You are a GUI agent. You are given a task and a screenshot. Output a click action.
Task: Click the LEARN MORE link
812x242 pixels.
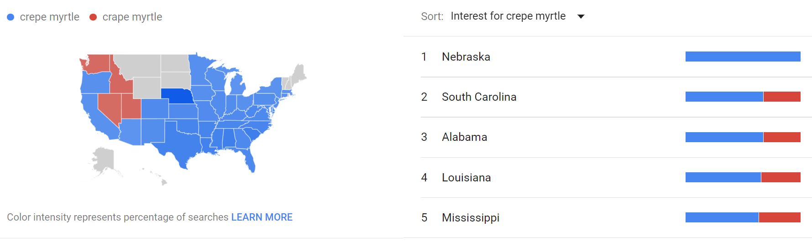tap(262, 217)
